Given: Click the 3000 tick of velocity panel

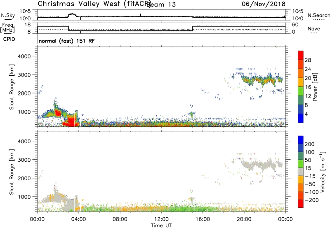Looking at the screenshot, I should [x=24, y=160].
